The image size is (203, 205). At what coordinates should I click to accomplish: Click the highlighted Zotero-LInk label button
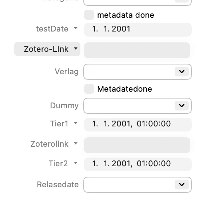click(x=47, y=49)
